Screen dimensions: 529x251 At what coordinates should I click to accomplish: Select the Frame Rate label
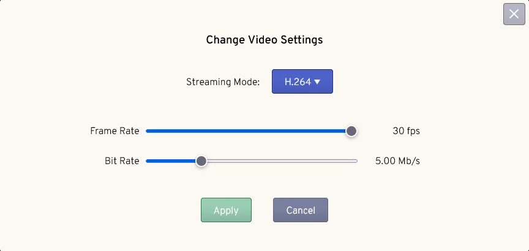click(114, 131)
